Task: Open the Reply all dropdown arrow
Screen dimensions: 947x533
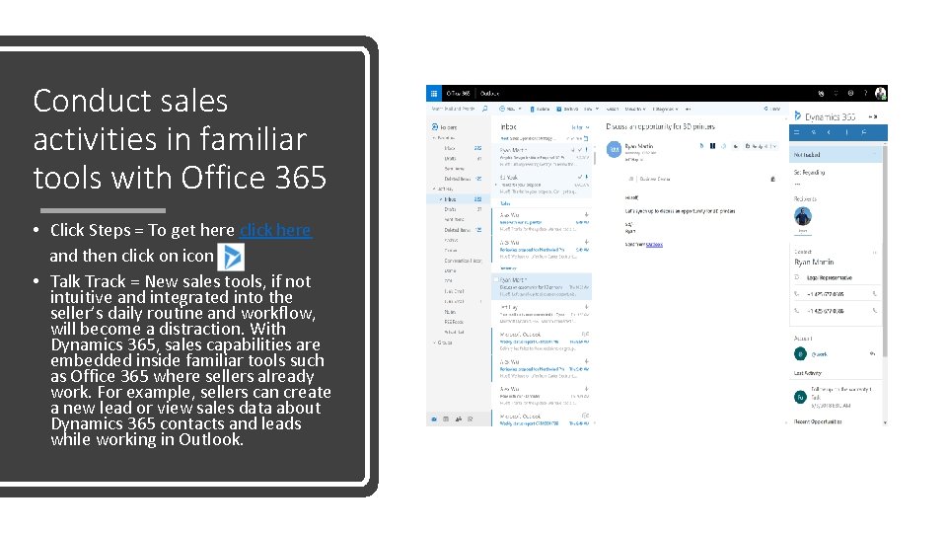Action: click(x=773, y=146)
